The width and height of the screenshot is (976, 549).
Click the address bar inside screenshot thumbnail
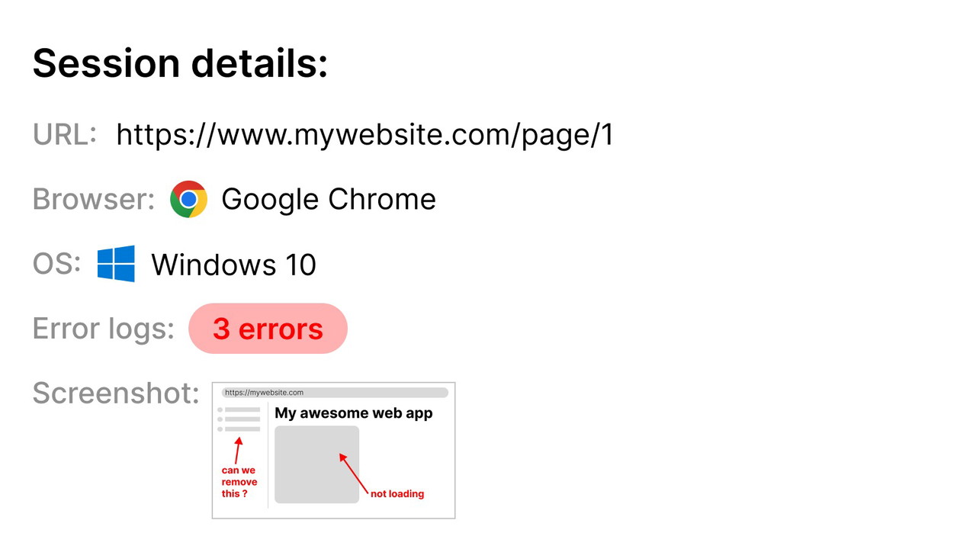335,393
